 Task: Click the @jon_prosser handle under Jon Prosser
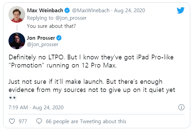point(43,44)
